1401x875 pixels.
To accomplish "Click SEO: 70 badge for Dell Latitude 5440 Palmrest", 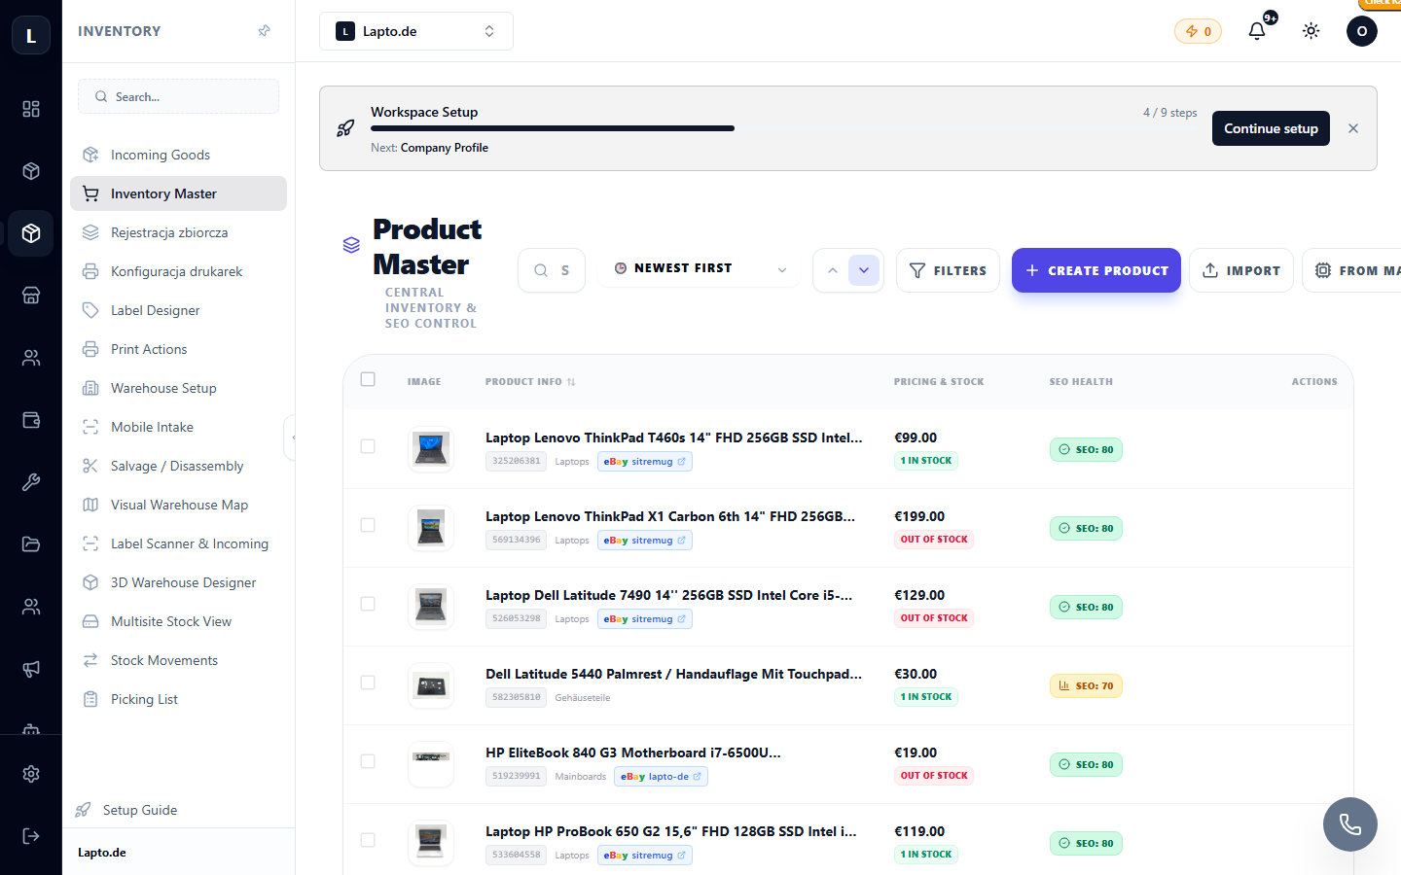I will click(x=1086, y=686).
